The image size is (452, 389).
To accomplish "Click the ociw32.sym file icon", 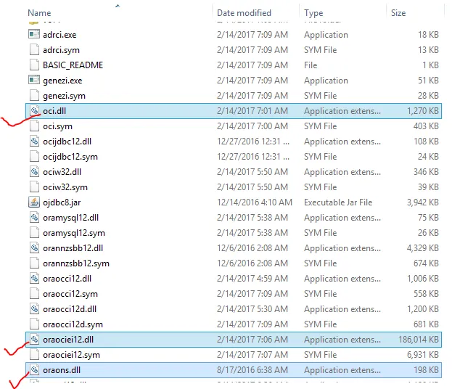I will pyautogui.click(x=34, y=187).
